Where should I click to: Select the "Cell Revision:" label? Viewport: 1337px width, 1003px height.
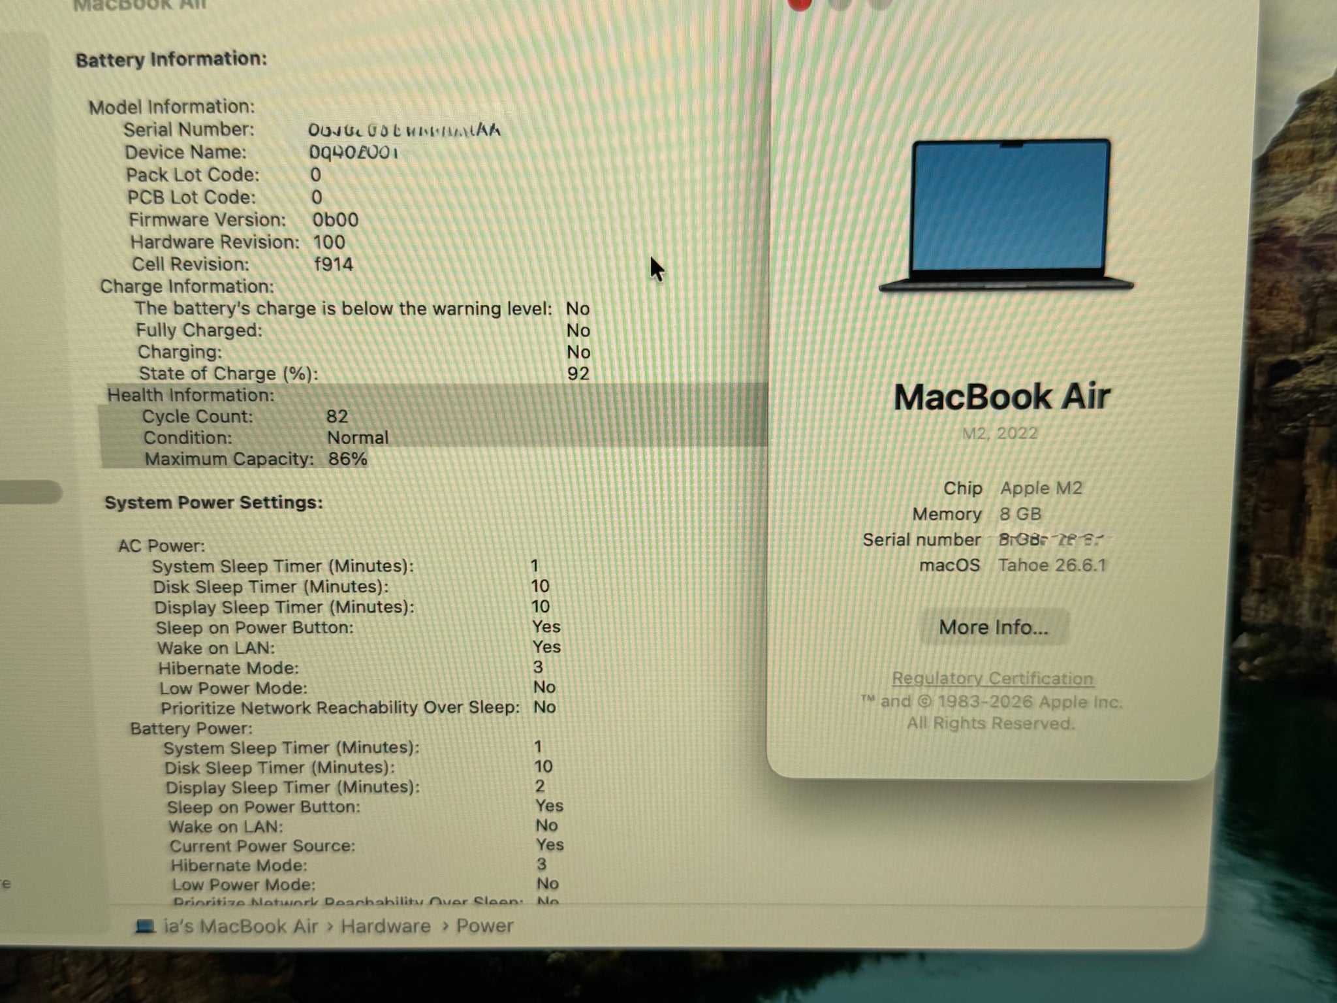(191, 264)
